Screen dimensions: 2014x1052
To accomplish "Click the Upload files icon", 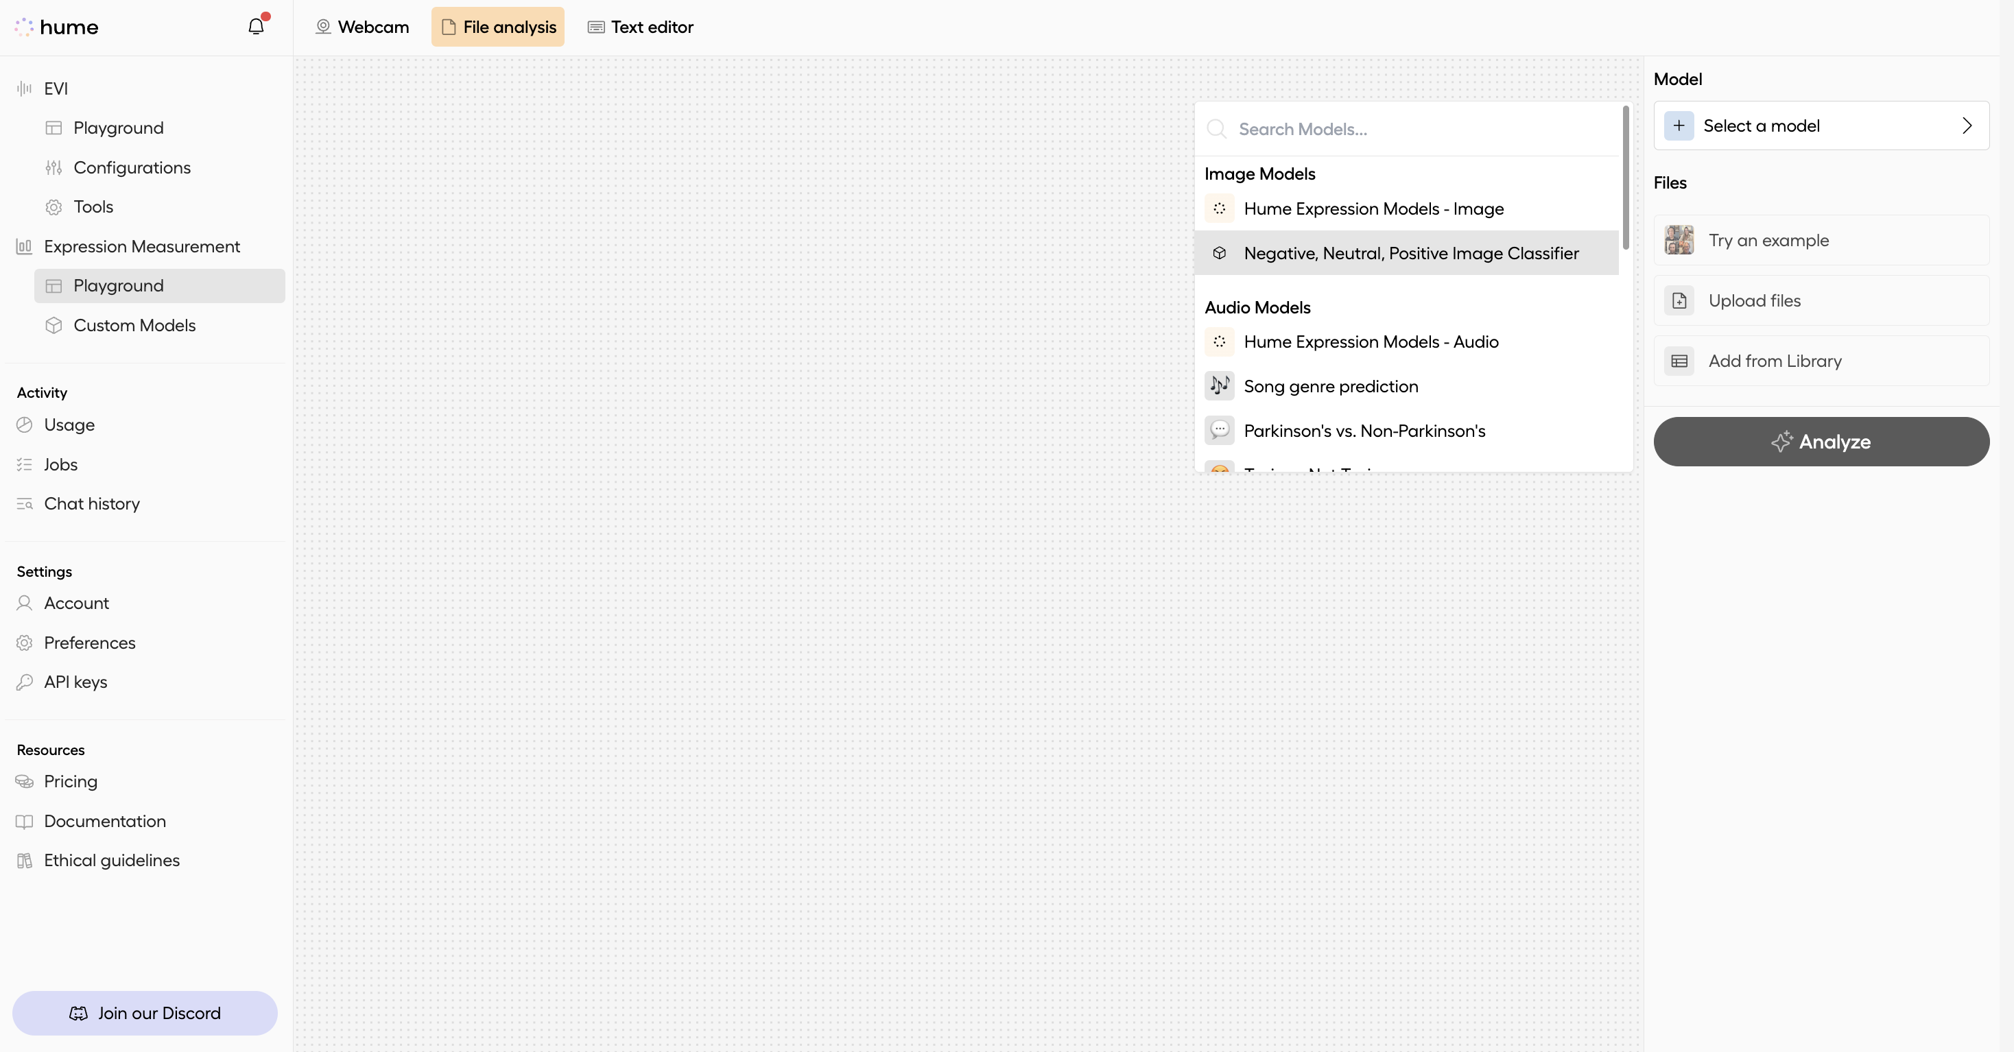I will coord(1679,300).
